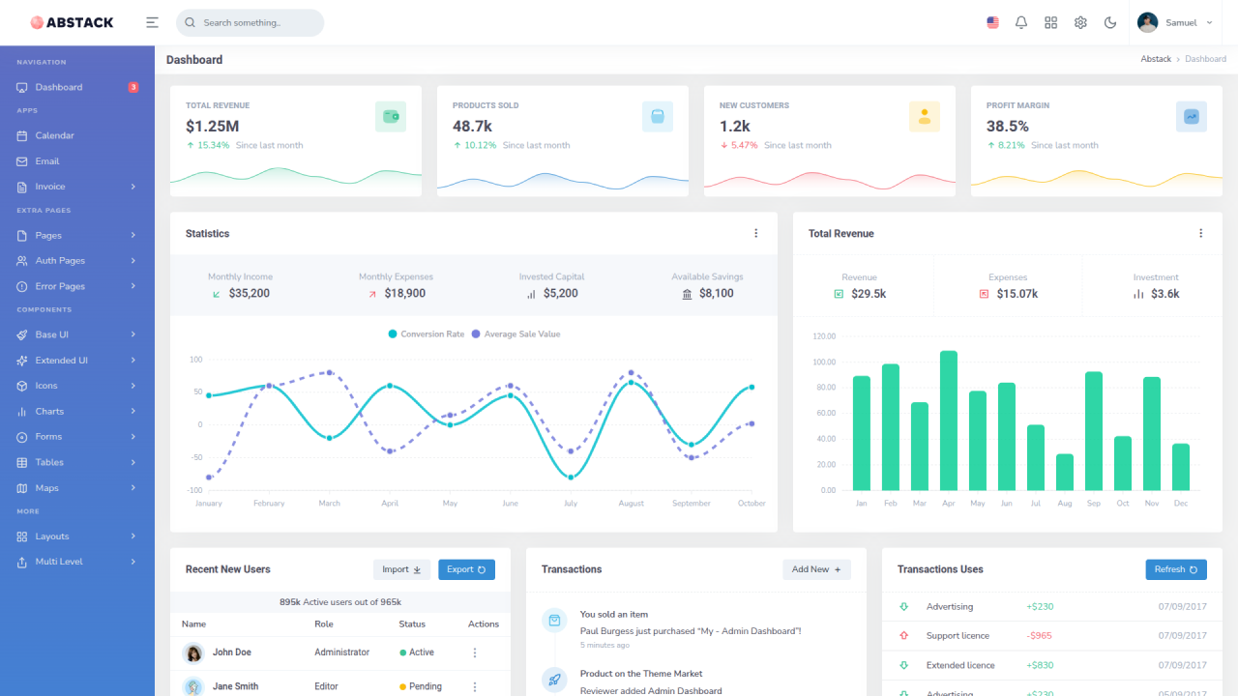Viewport: 1238px width, 696px height.
Task: Click the Email envelope icon in sidebar
Action: [x=22, y=161]
